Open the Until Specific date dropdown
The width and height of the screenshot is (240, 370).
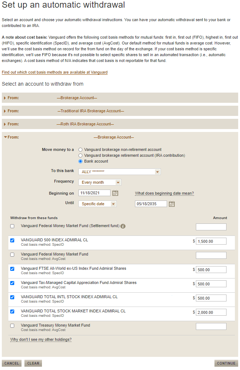click(97, 204)
